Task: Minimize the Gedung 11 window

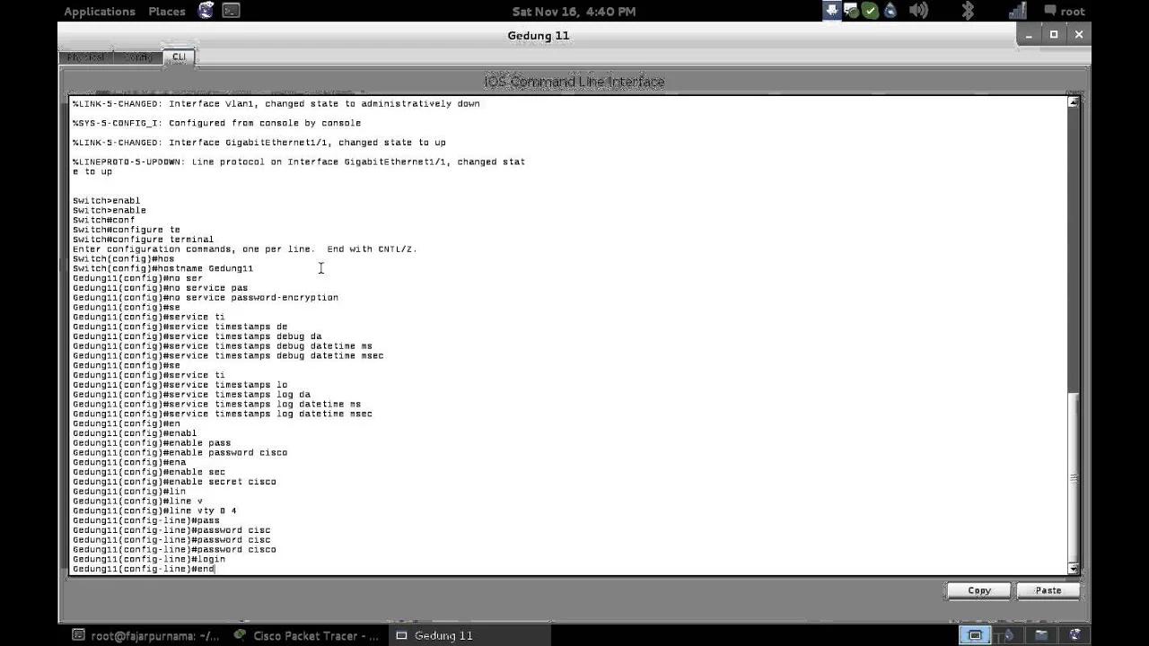Action: pyautogui.click(x=1029, y=34)
